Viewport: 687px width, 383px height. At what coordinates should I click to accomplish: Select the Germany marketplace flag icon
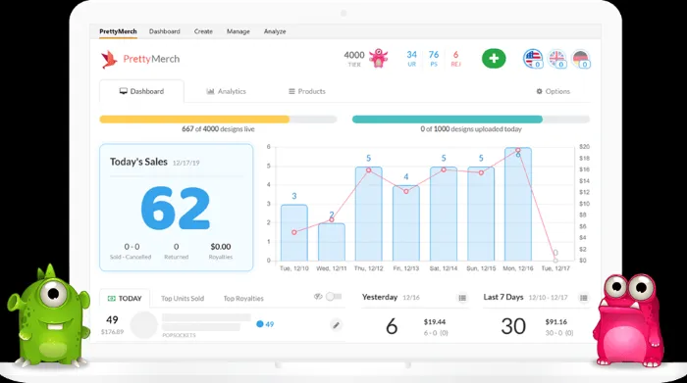tap(581, 58)
